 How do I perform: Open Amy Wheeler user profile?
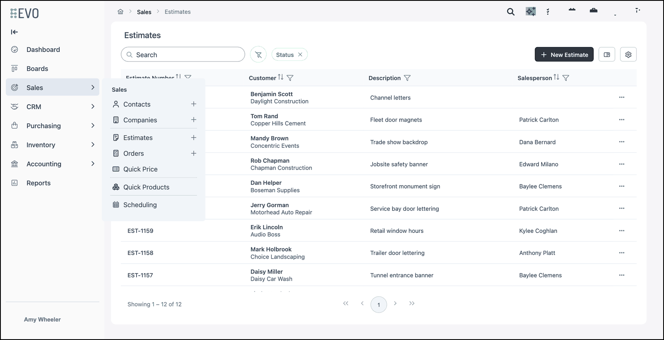click(42, 319)
